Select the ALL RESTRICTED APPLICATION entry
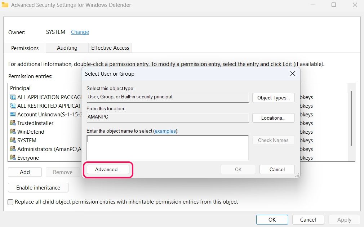The image size is (364, 227). [x=49, y=106]
